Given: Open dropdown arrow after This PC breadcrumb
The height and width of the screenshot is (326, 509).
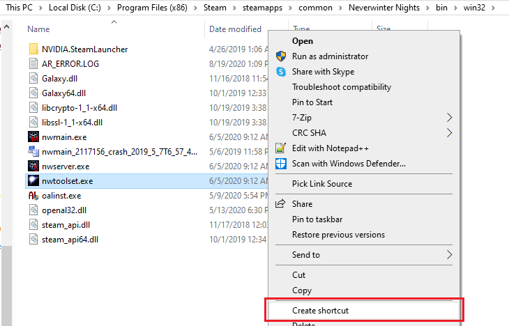Looking at the screenshot, I should click(x=40, y=8).
